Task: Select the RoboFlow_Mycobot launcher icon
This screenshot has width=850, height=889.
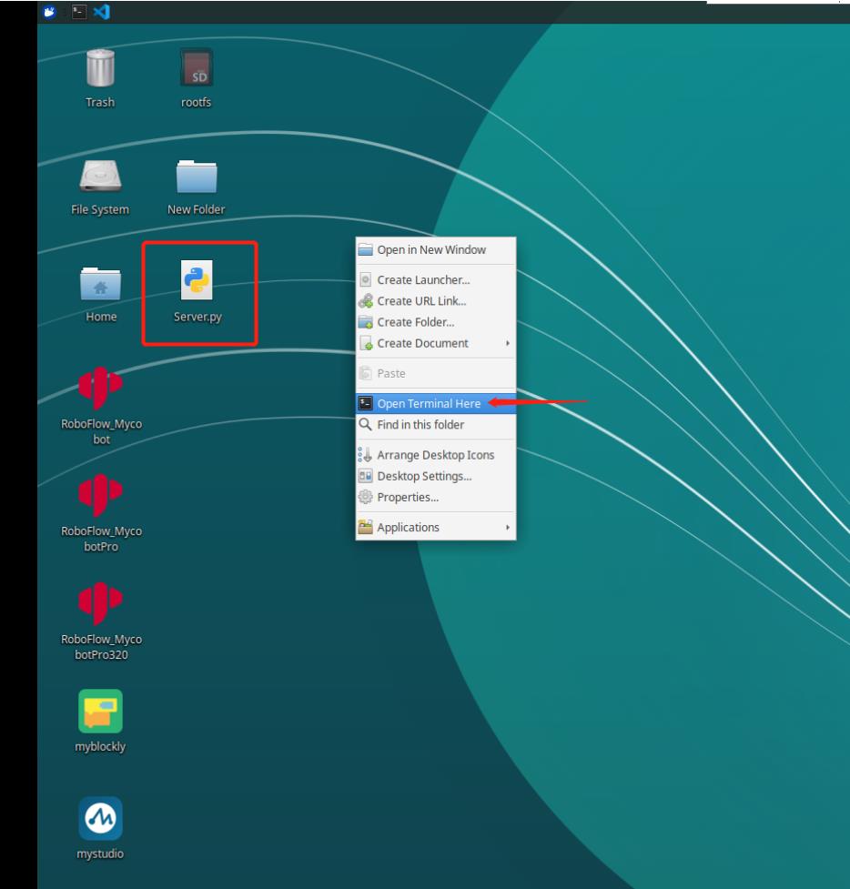Action: click(x=100, y=388)
